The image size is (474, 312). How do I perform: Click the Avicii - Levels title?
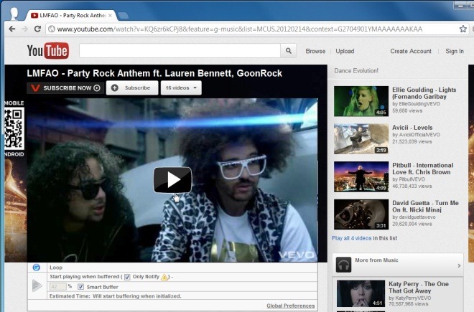(x=412, y=128)
